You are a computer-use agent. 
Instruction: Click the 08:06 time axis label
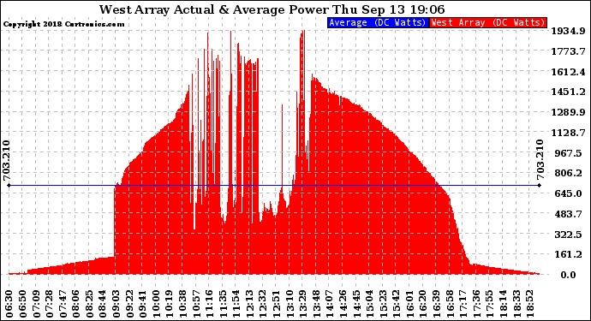coord(76,303)
